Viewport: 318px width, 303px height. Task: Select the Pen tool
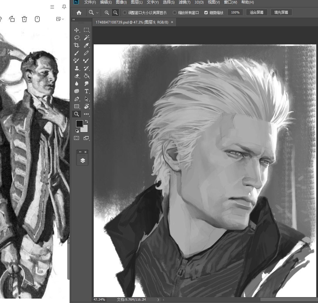point(76,99)
